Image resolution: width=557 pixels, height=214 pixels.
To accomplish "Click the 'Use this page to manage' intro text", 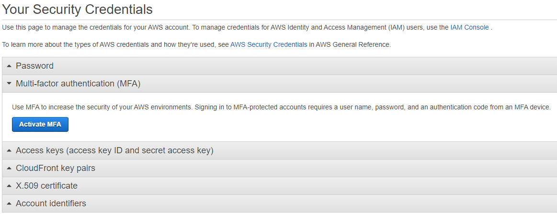I will point(247,27).
